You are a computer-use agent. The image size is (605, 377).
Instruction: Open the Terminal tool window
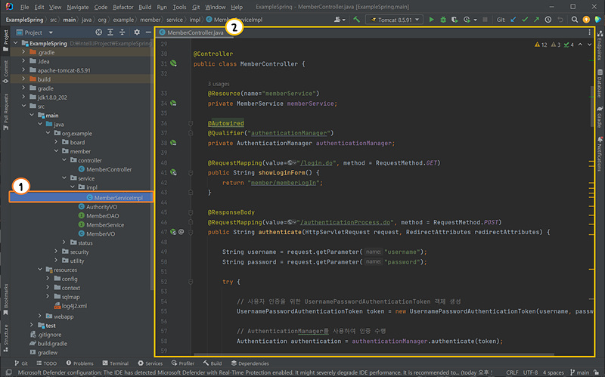point(116,363)
